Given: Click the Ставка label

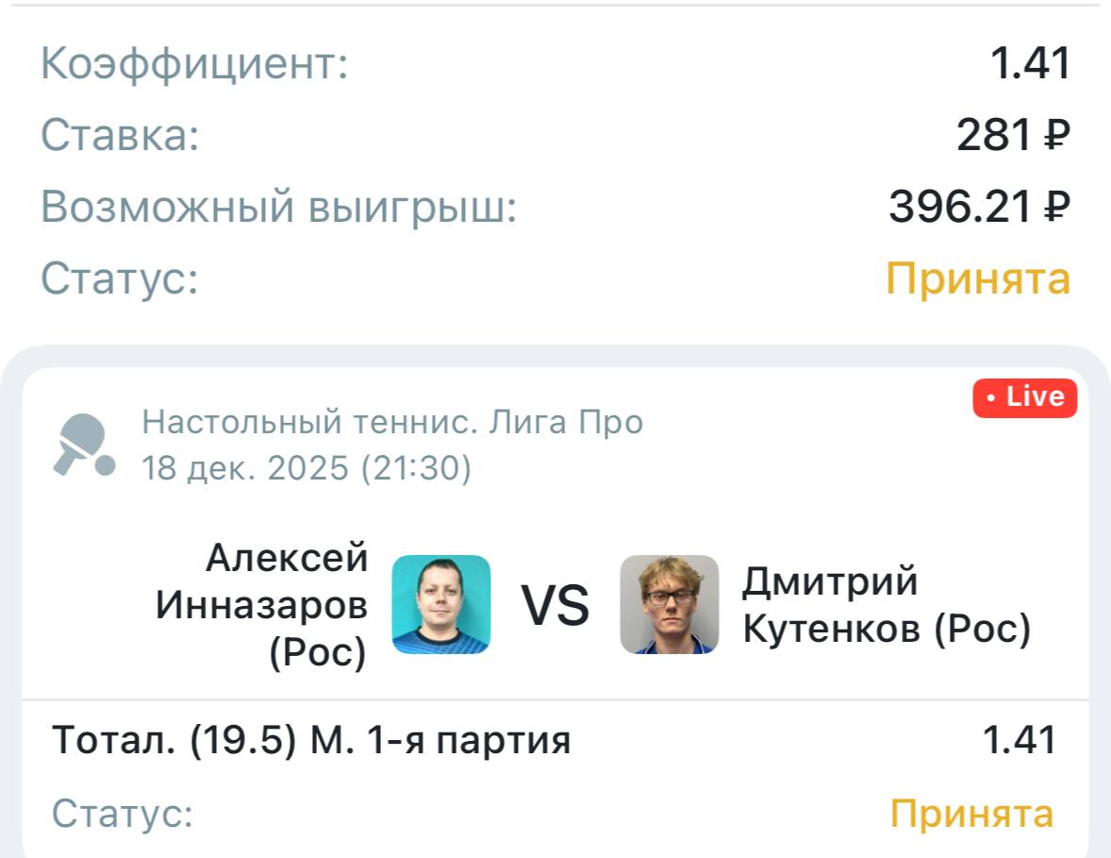Looking at the screenshot, I should (x=120, y=136).
